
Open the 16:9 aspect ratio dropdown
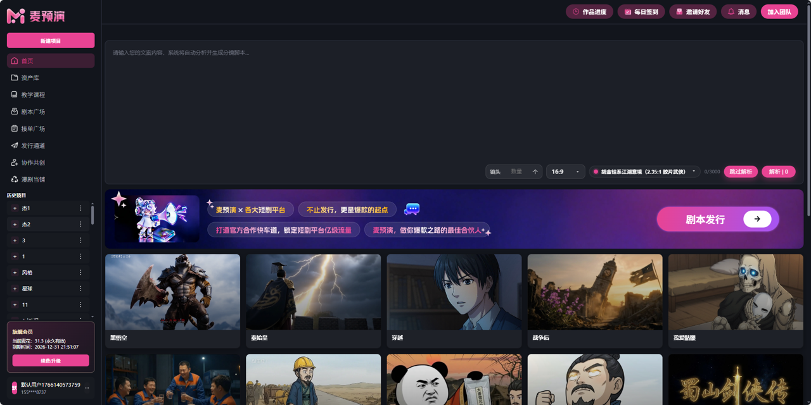click(x=566, y=171)
